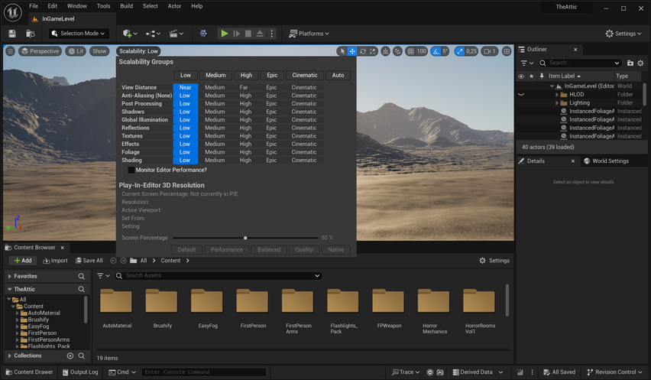Viewport: 651px width, 380px height.
Task: Set Reflections quality to High
Action: [x=245, y=128]
